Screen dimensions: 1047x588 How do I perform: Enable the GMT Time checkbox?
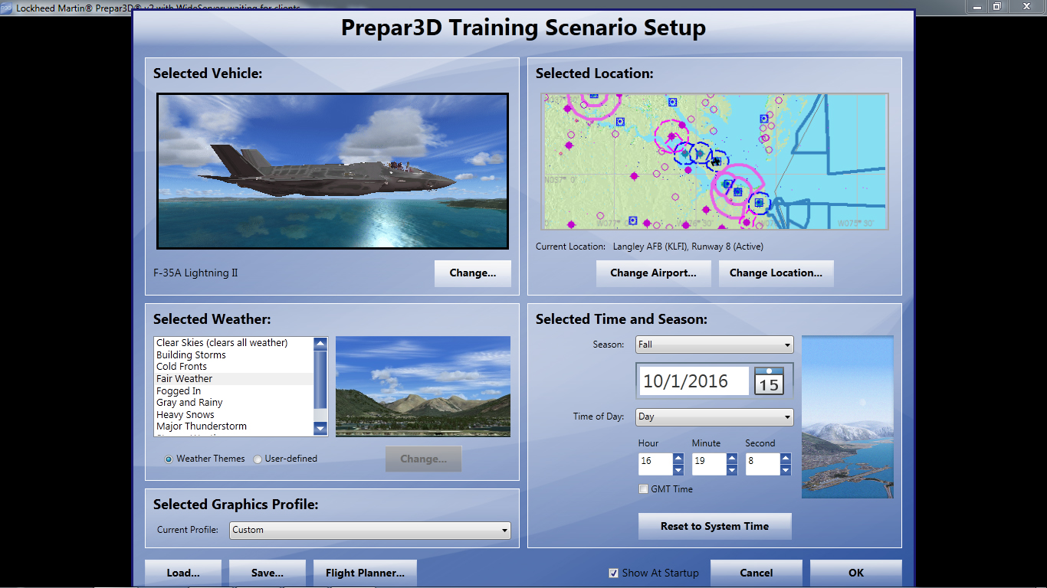644,489
